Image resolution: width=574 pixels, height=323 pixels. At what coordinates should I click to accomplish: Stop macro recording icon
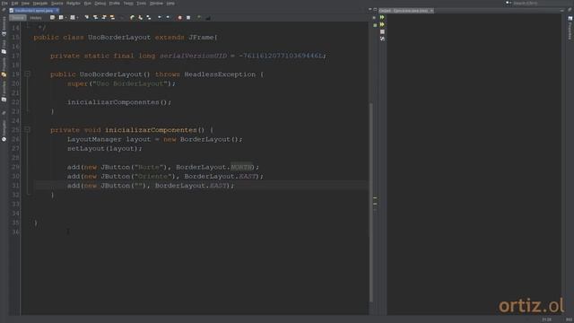tap(188, 17)
